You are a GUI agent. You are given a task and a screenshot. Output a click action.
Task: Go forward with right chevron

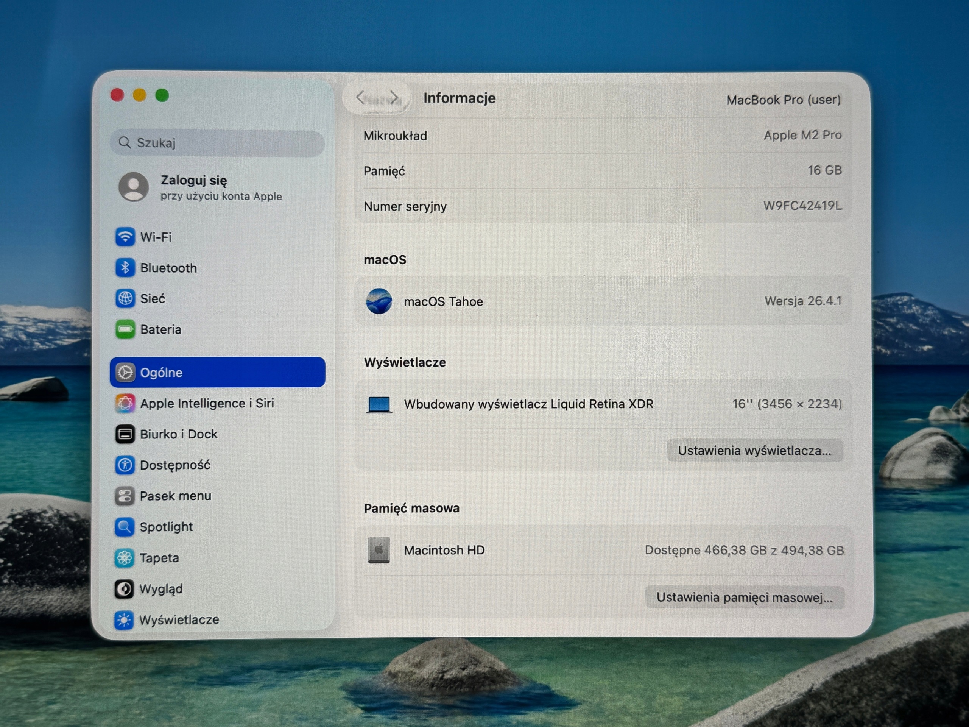point(395,97)
